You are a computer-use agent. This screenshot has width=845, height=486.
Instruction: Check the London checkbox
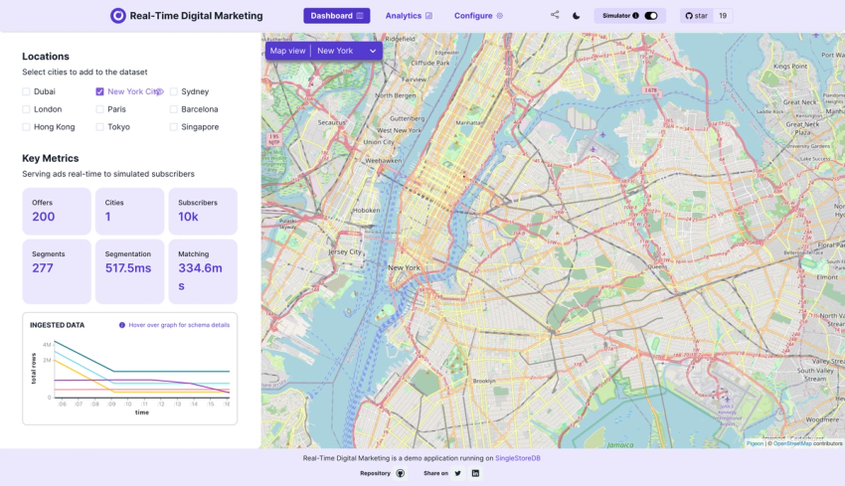click(26, 109)
